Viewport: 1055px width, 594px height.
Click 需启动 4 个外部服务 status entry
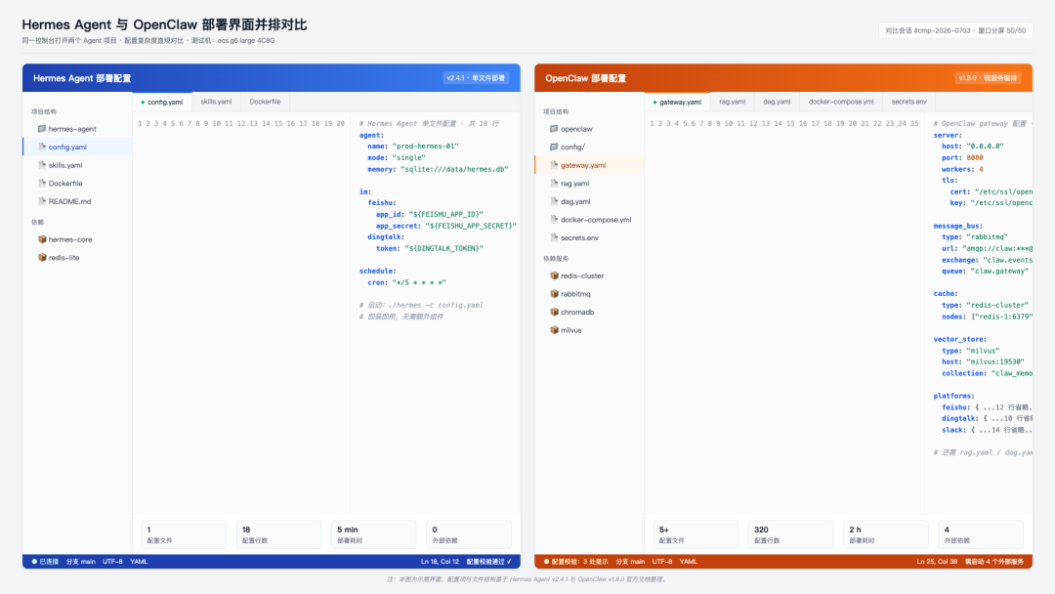click(x=993, y=562)
